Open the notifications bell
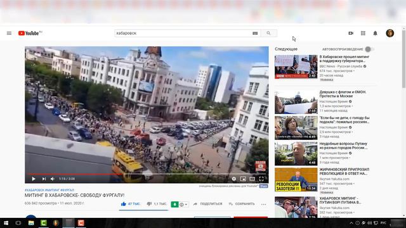The width and height of the screenshot is (406, 228). (x=375, y=33)
